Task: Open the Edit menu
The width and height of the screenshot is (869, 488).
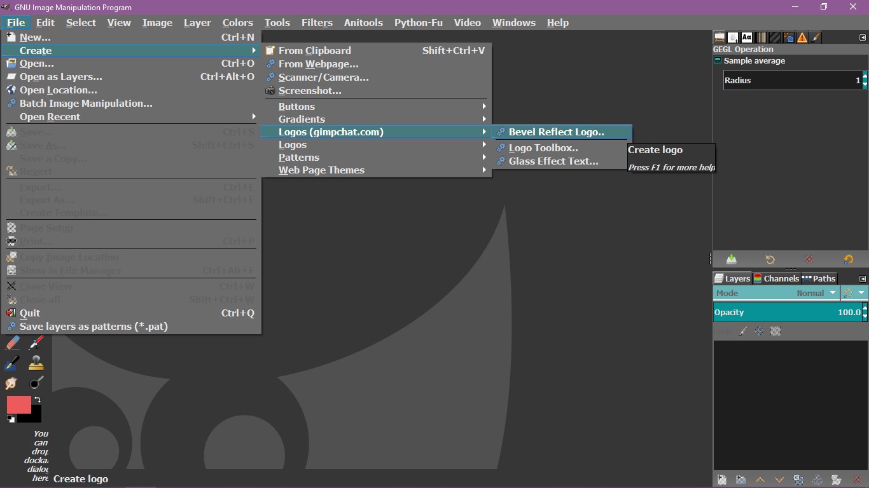Action: (45, 22)
